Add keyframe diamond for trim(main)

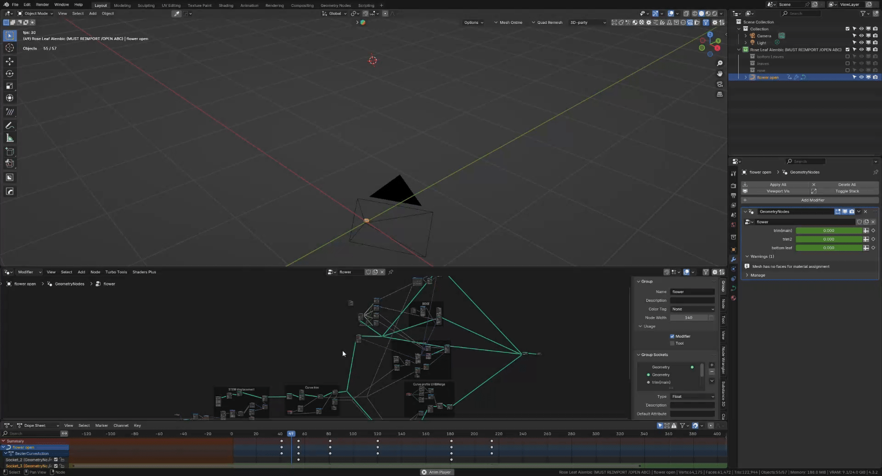point(873,231)
